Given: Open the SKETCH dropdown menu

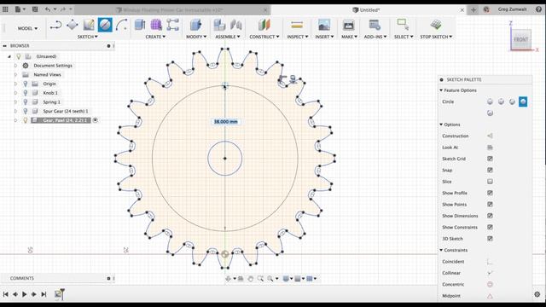Looking at the screenshot, I should point(87,37).
